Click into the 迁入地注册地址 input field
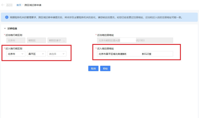 [x=135, y=54]
